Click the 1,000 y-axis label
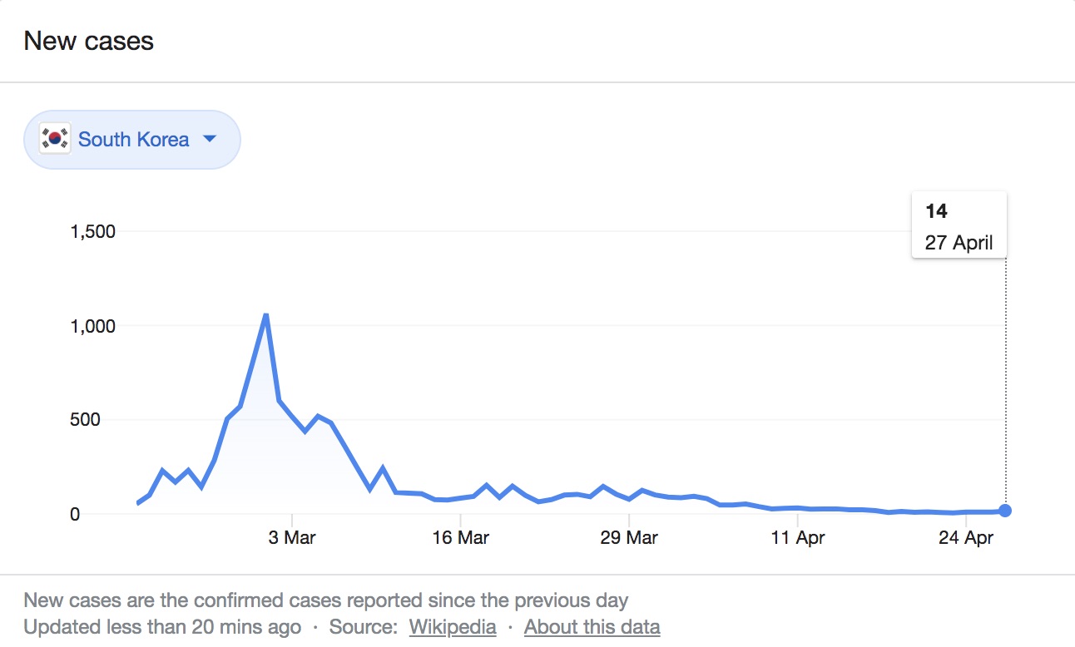 [x=92, y=326]
